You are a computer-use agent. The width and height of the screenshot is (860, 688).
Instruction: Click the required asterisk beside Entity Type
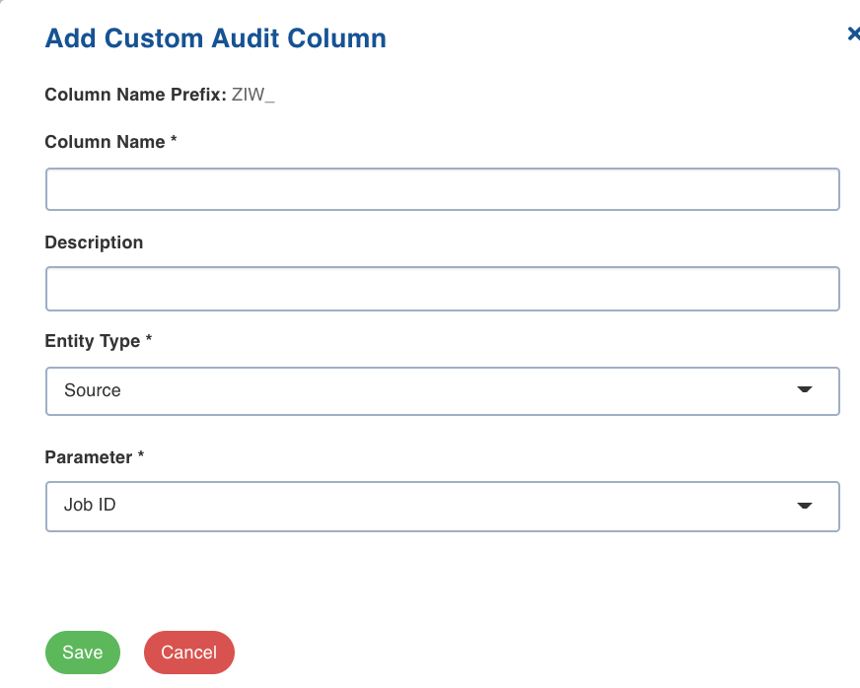[149, 338]
